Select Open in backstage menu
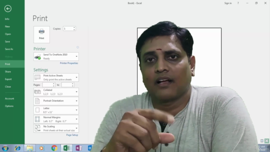 point(8,34)
